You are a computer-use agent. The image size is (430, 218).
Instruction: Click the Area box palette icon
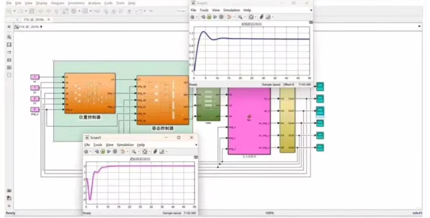(x=9, y=75)
